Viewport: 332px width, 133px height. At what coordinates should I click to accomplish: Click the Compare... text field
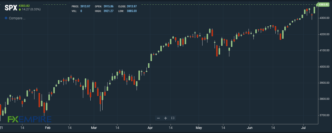[17, 18]
